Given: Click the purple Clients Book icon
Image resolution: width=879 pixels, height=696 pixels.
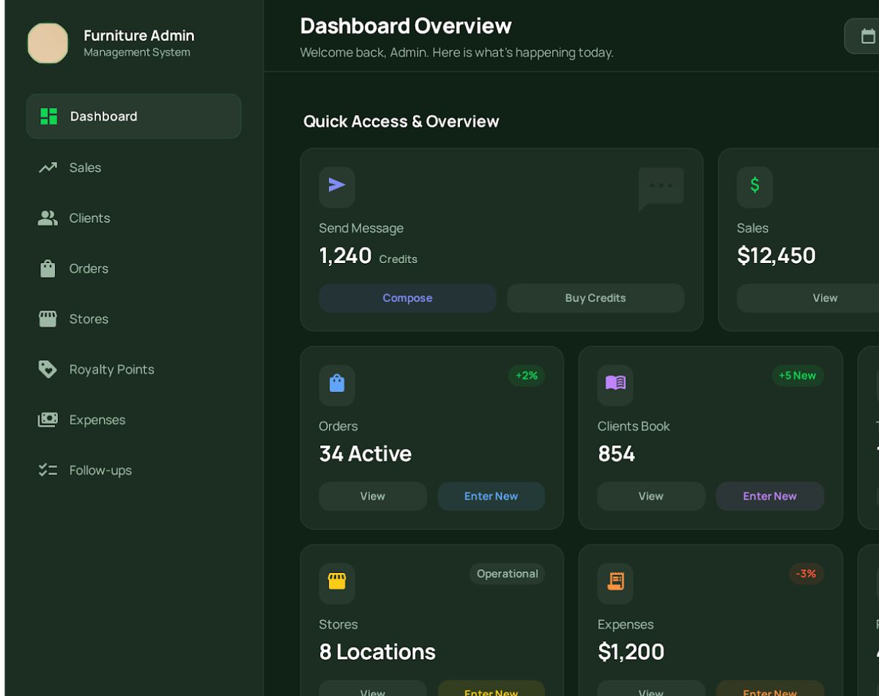Looking at the screenshot, I should 615,384.
